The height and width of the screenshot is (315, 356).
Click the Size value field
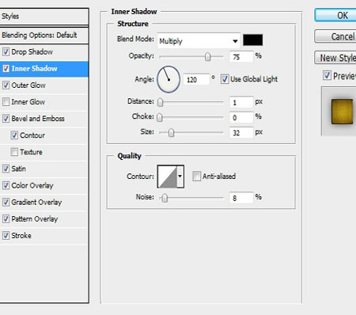click(241, 133)
